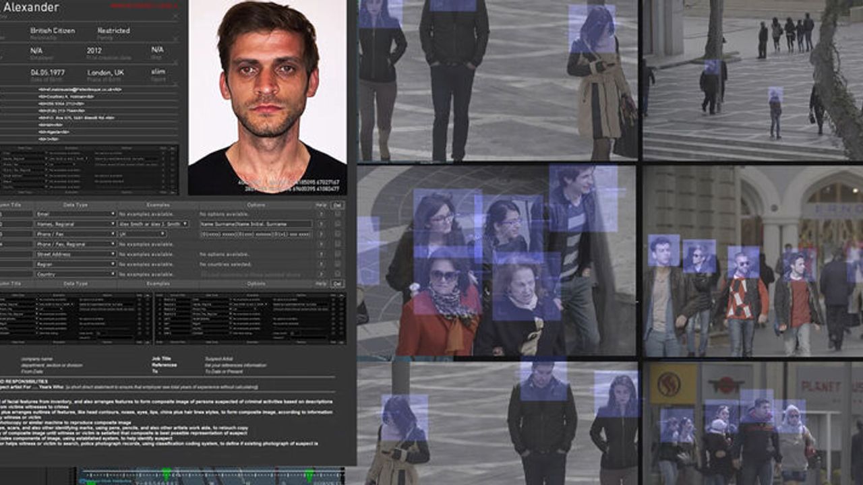Check the delete box for Street Address row
Screen dimensions: 863x485
click(x=338, y=255)
